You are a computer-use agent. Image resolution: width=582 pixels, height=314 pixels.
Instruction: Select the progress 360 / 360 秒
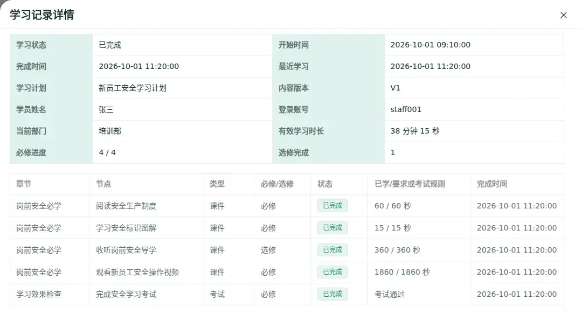coord(397,250)
